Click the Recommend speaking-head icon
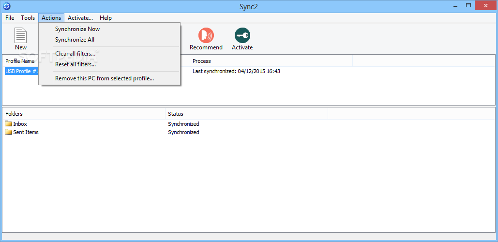 pos(206,36)
